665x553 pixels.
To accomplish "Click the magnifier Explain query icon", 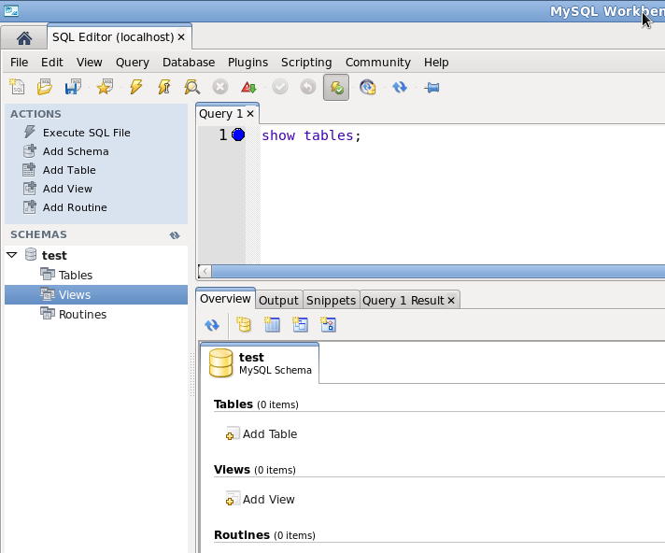I will point(191,87).
